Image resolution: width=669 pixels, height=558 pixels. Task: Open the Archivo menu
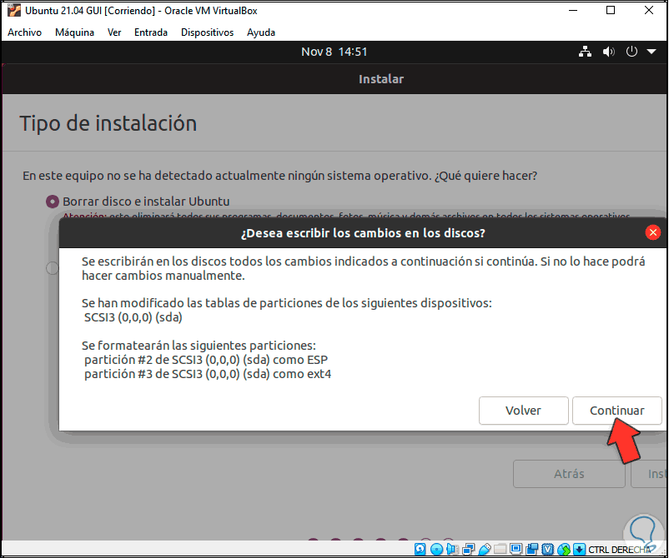pyautogui.click(x=25, y=32)
